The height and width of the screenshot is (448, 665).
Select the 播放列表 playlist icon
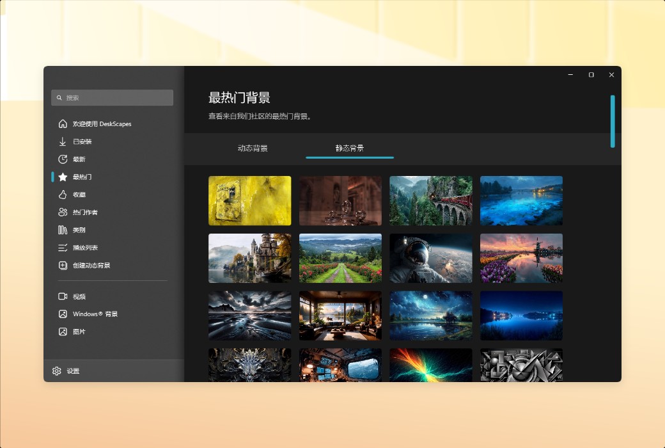62,248
